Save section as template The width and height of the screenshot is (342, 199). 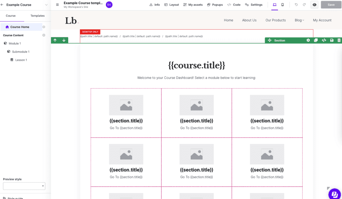(x=332, y=40)
